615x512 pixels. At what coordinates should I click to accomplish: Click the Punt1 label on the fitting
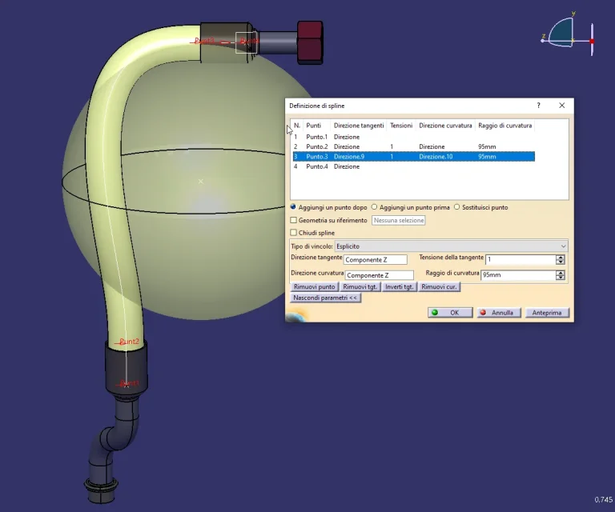tap(129, 382)
